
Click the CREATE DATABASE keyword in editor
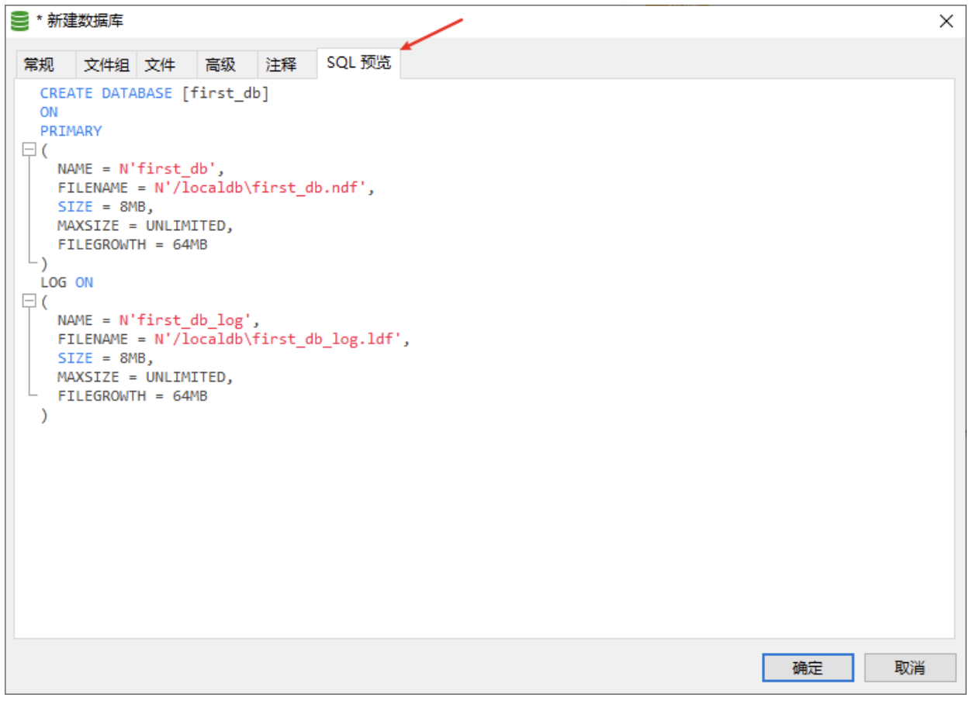[x=106, y=93]
